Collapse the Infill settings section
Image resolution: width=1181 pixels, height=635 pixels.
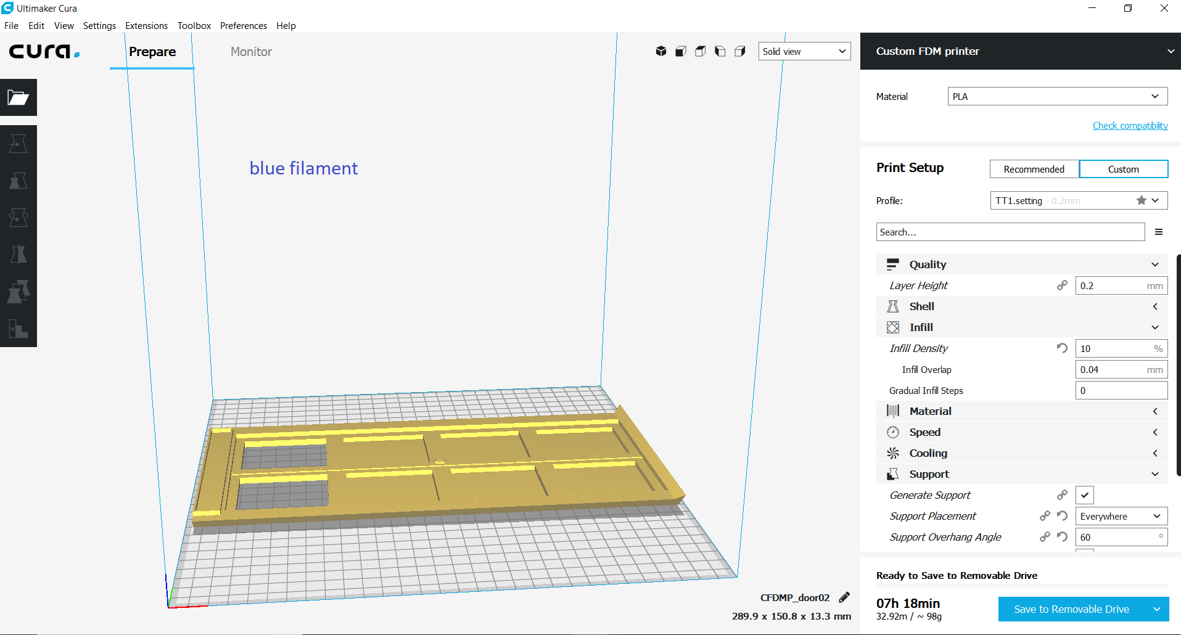coord(1022,327)
